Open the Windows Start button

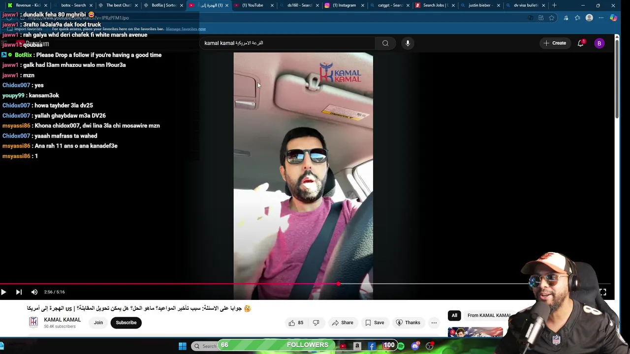tap(183, 346)
